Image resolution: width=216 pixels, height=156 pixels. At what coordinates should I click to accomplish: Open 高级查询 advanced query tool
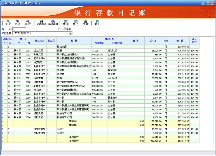click(x=53, y=22)
